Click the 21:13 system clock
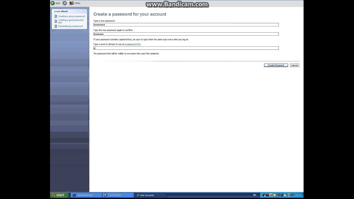The width and height of the screenshot is (354, 199). coord(298,195)
